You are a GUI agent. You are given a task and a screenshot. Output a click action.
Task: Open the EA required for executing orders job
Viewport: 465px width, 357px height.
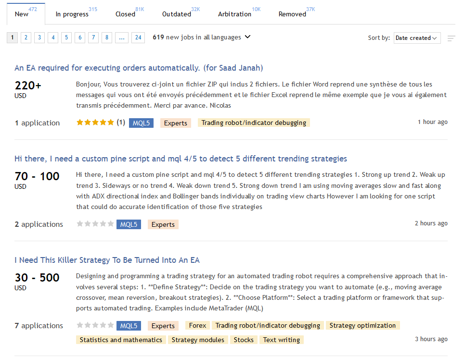click(139, 68)
